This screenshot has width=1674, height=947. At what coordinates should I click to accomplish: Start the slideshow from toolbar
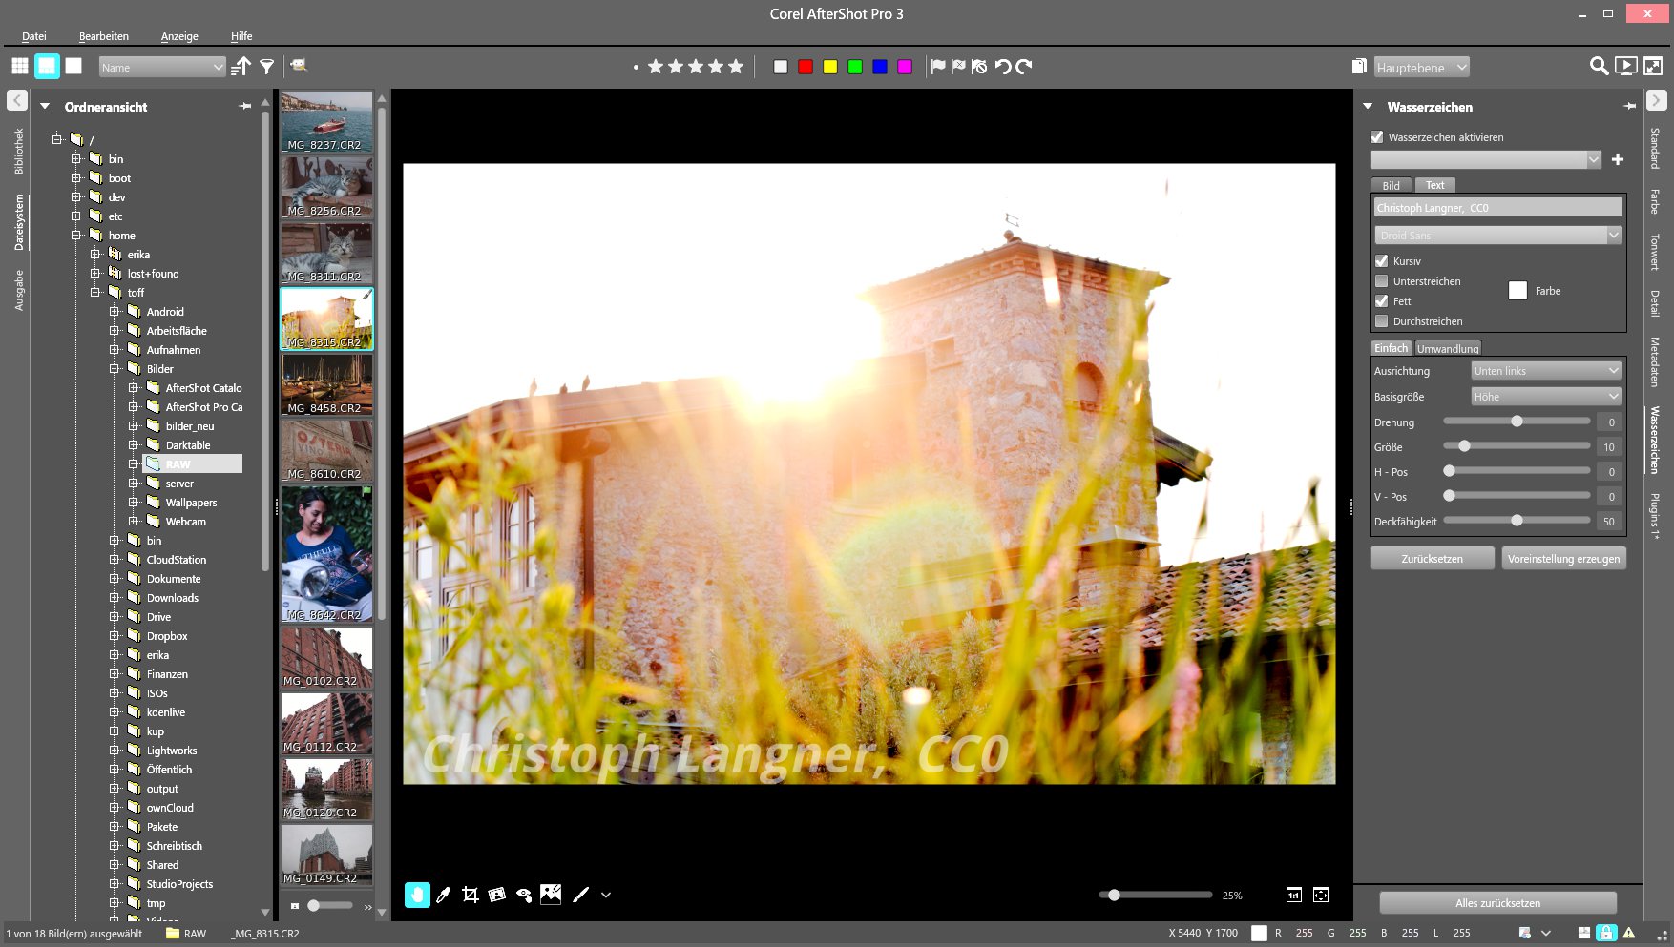point(1625,66)
